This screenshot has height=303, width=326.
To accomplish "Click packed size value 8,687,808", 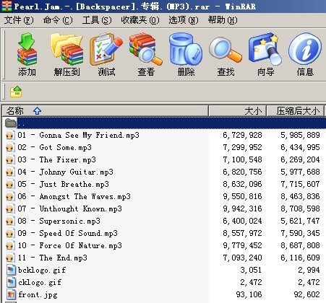I will [x=300, y=245].
